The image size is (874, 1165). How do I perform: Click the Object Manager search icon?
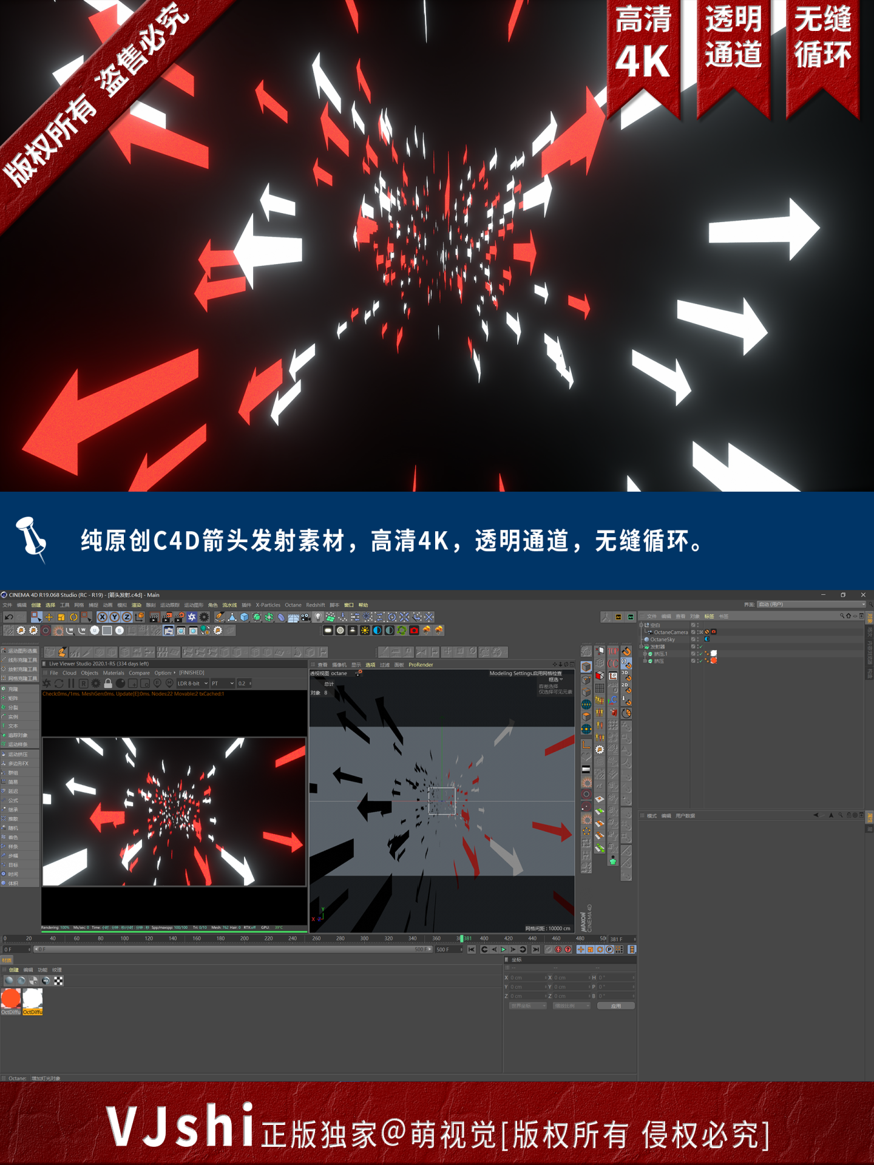[842, 616]
